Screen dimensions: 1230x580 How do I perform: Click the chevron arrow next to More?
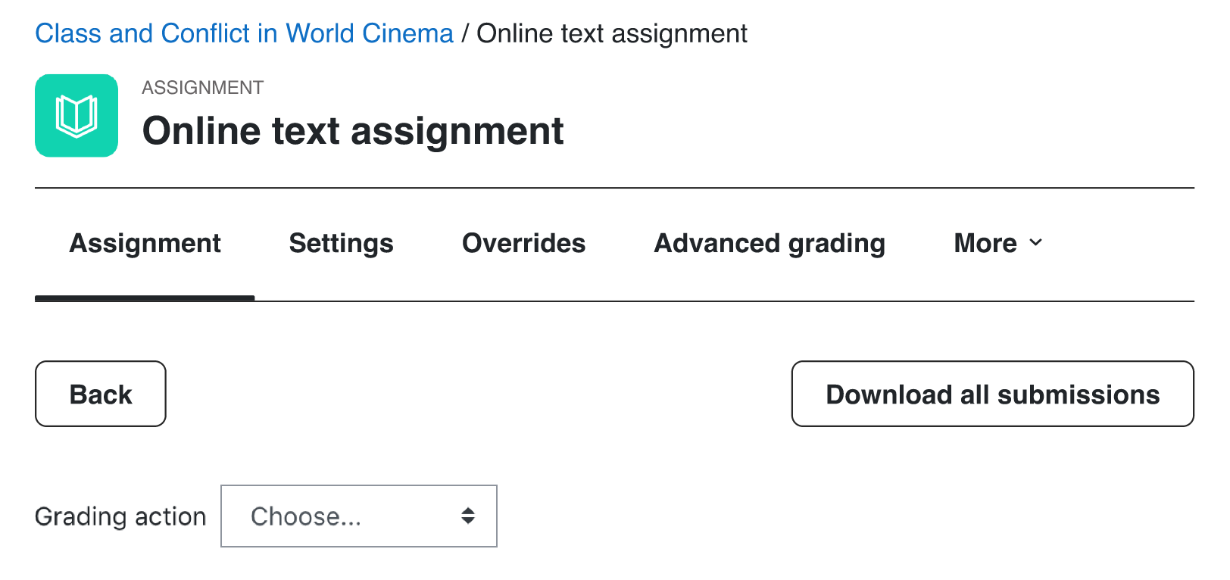[x=1035, y=243]
